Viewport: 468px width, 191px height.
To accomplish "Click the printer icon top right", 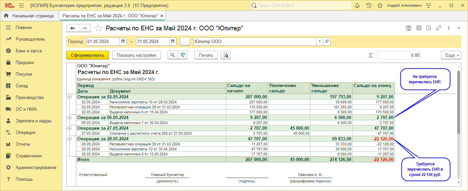I will point(418,28).
